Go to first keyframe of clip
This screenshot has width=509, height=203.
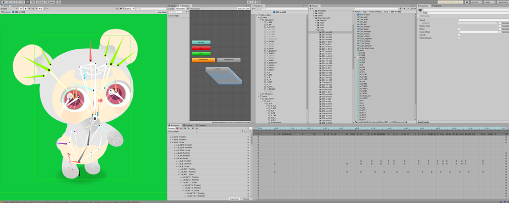tap(181, 128)
